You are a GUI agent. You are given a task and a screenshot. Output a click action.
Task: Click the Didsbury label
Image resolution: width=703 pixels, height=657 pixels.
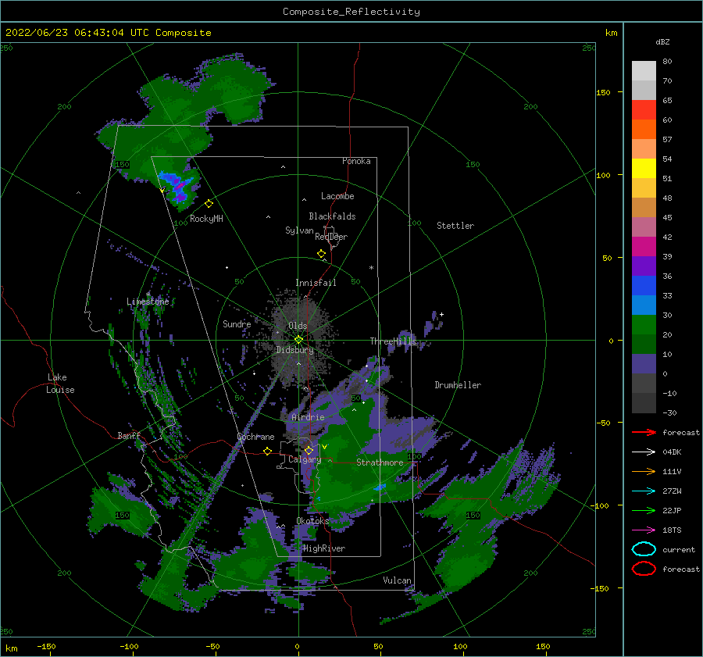[x=295, y=350]
